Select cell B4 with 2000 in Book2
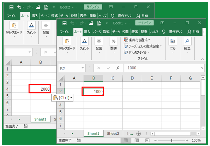210x146 pixels. click(x=40, y=89)
